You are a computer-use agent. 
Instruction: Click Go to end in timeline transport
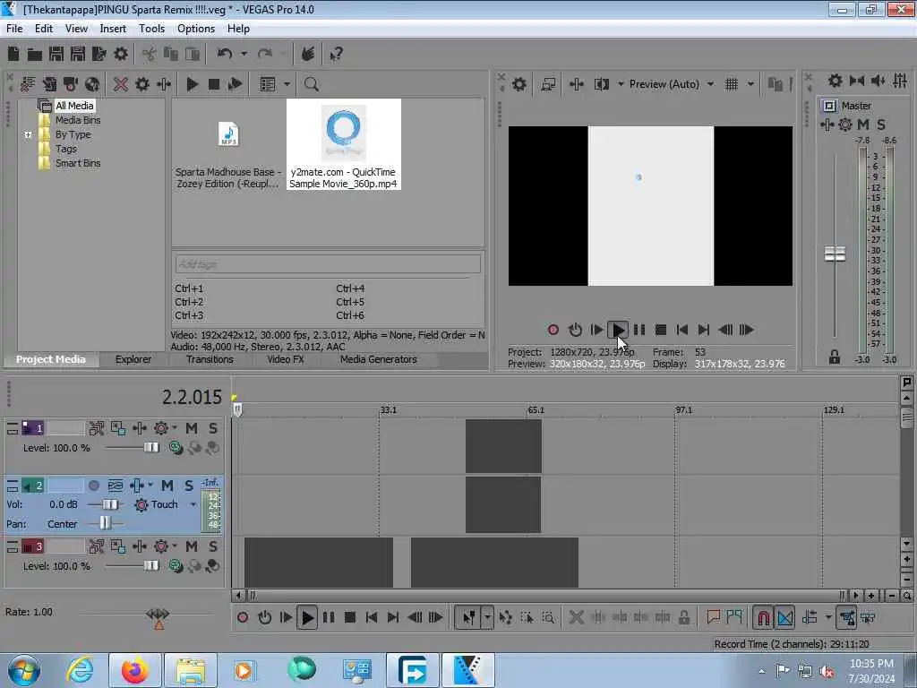click(x=393, y=617)
